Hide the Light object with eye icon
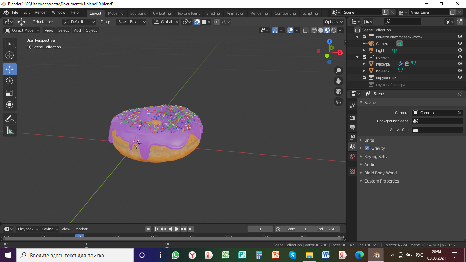466x262 pixels. (x=460, y=50)
